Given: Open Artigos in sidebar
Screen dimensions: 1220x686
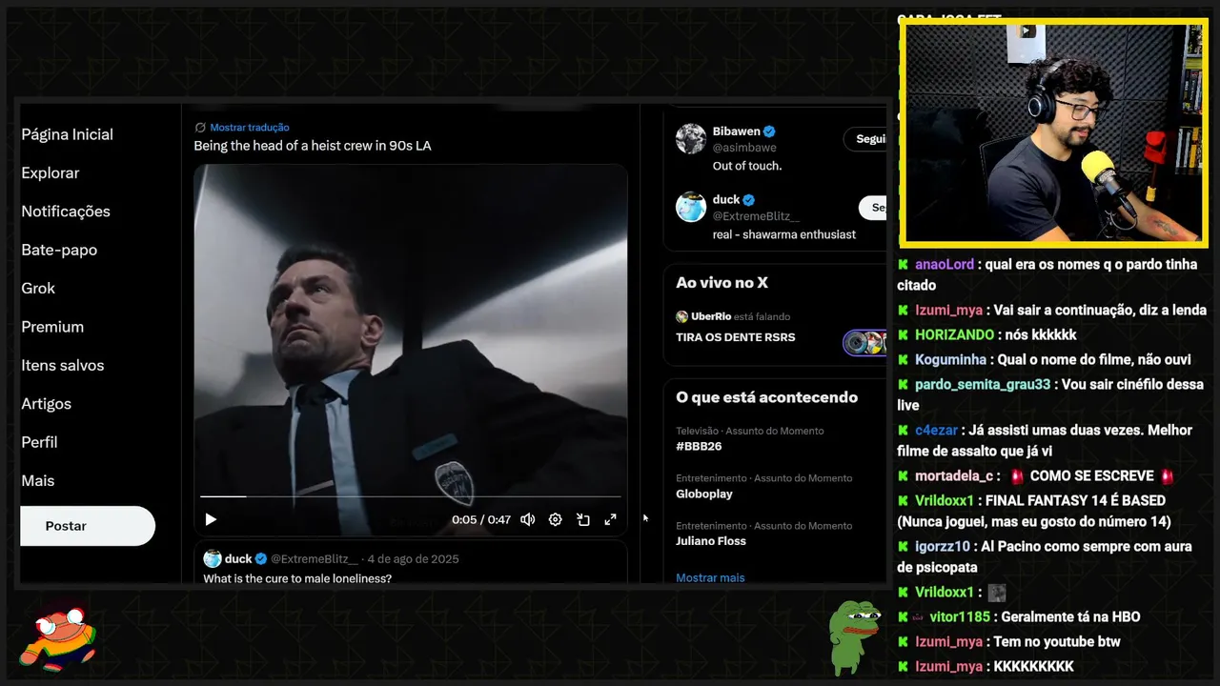Looking at the screenshot, I should pyautogui.click(x=46, y=404).
